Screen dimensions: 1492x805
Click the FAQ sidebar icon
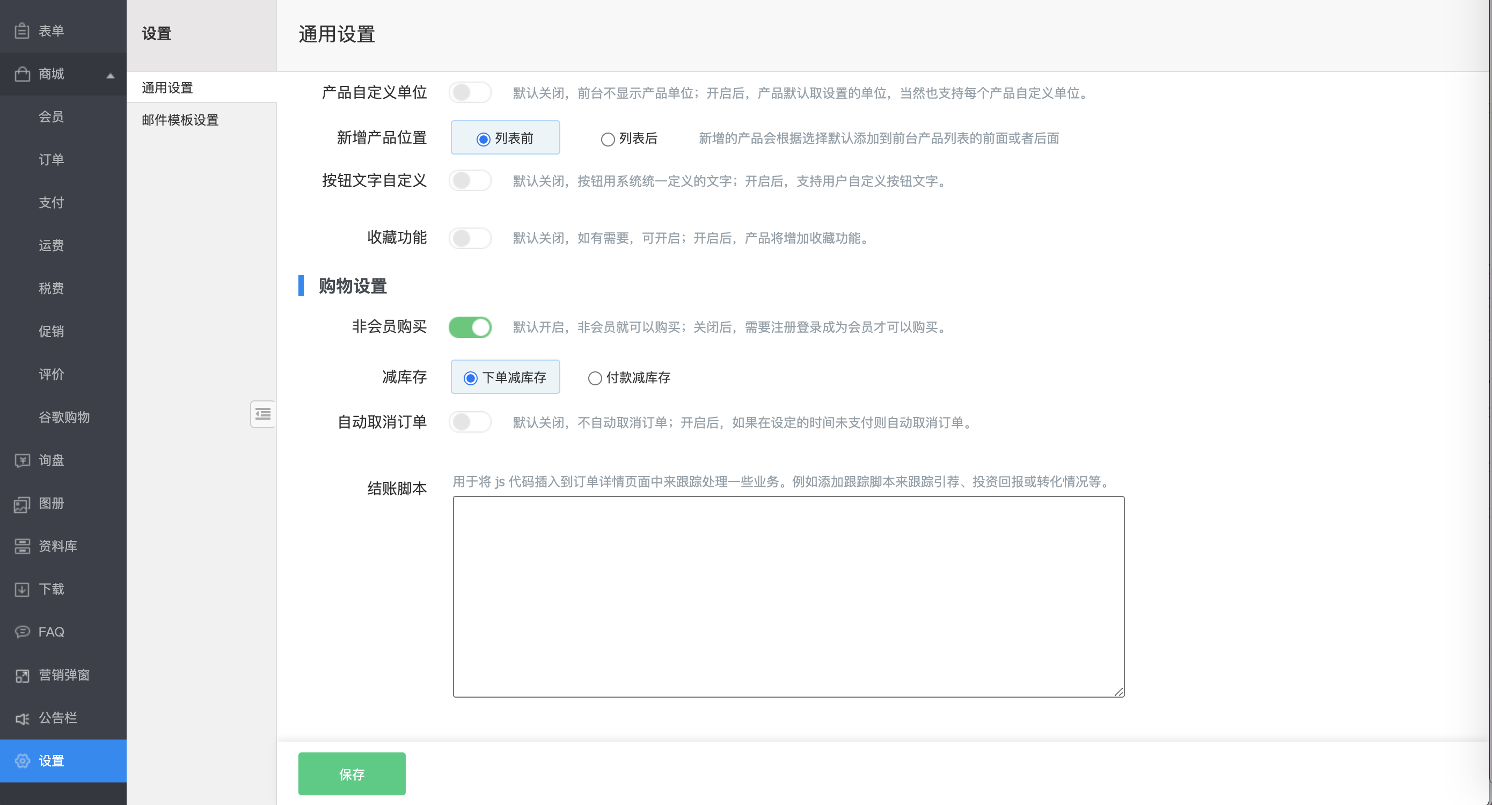51,631
